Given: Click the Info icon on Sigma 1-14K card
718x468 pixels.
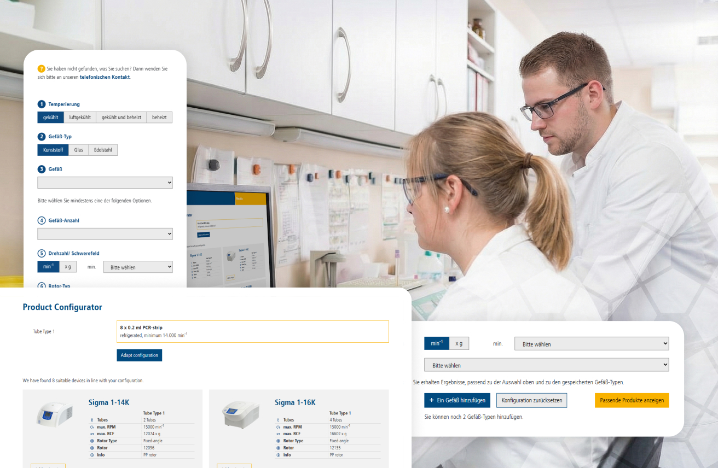Looking at the screenshot, I should coord(93,454).
